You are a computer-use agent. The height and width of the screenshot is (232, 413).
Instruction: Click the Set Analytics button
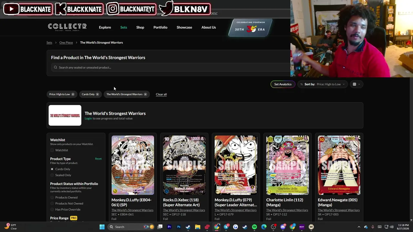(x=283, y=84)
